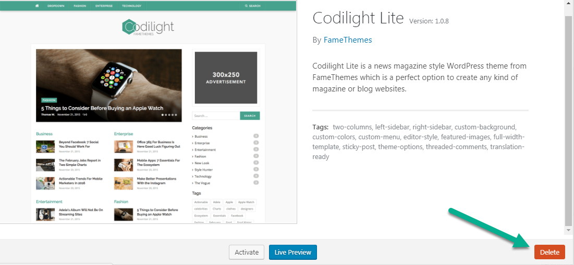574x265 pixels.
Task: Click the Office 365 post thumbnail
Action: 124,146
